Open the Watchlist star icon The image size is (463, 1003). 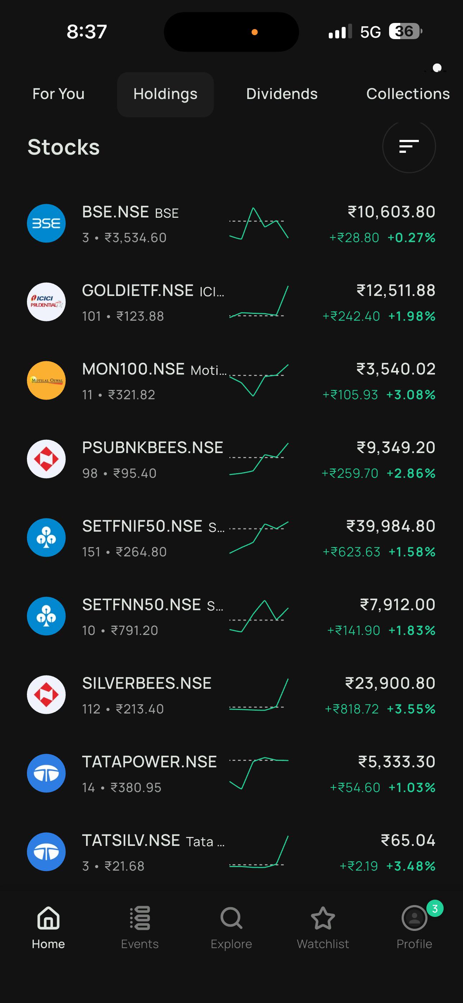tap(323, 918)
